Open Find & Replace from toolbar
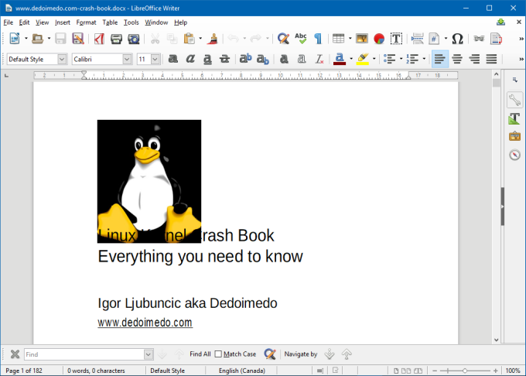This screenshot has height=376, width=526. 283,39
